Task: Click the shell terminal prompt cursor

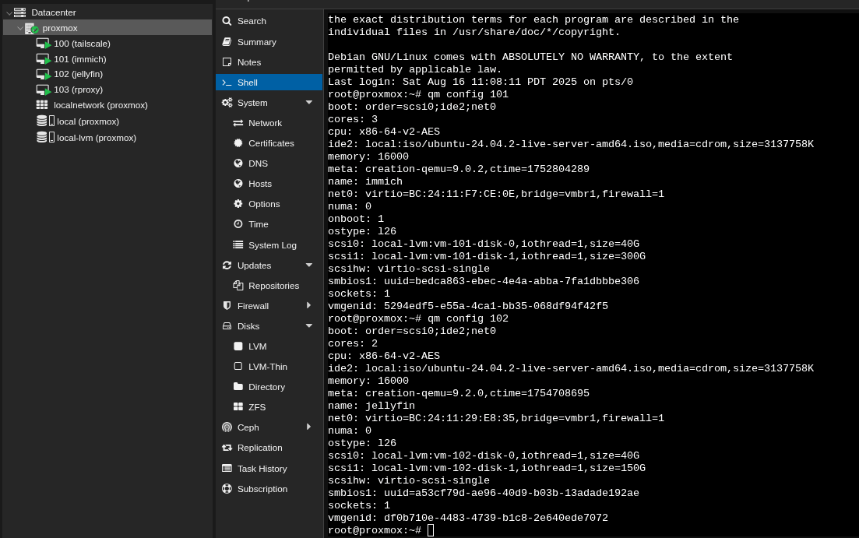Action: (431, 530)
